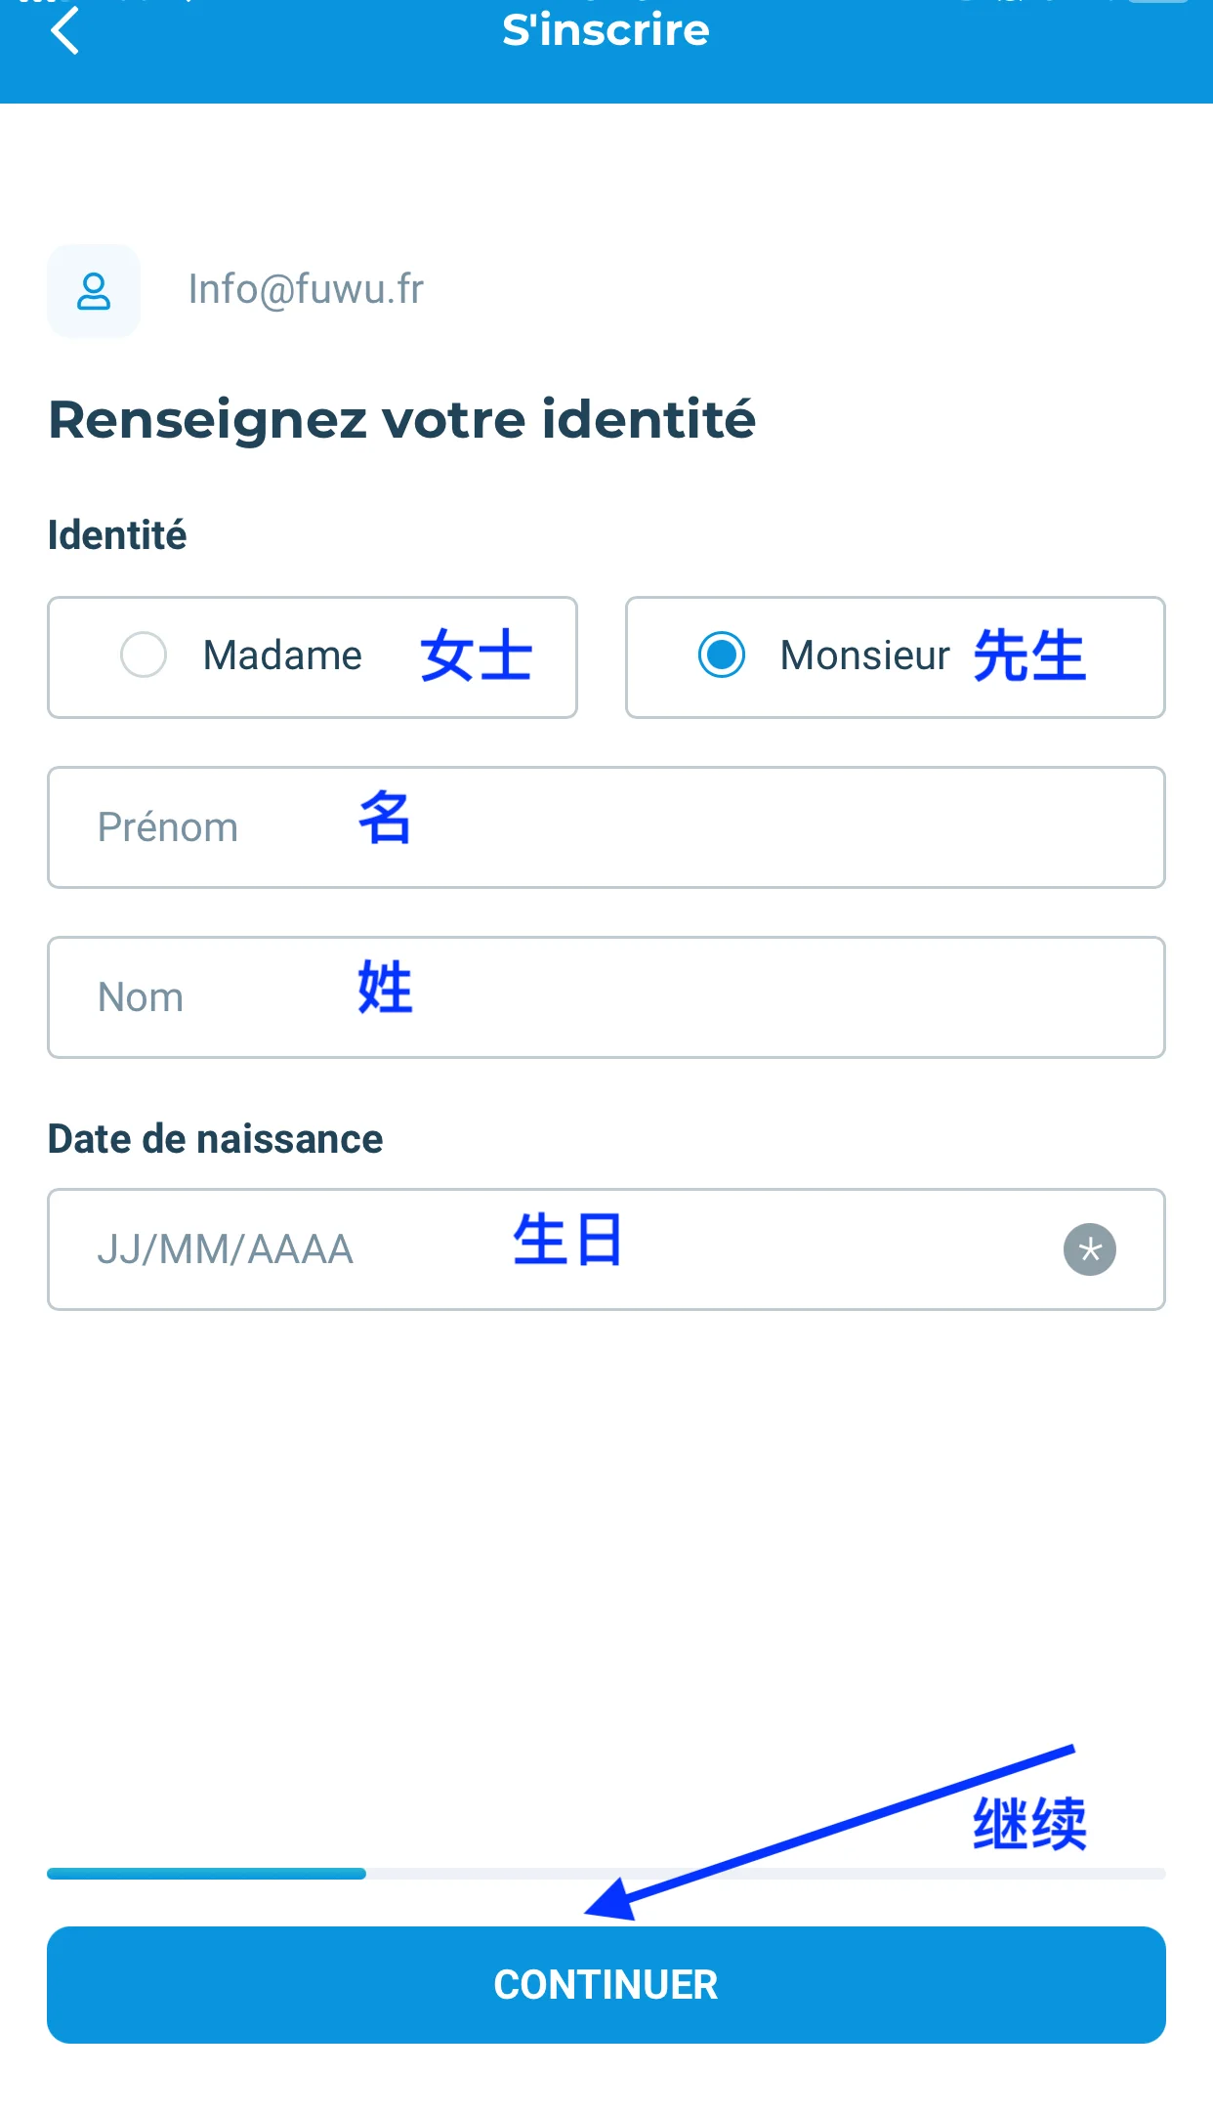Image resolution: width=1213 pixels, height=2114 pixels.
Task: Focus the Nom input field
Action: click(606, 997)
